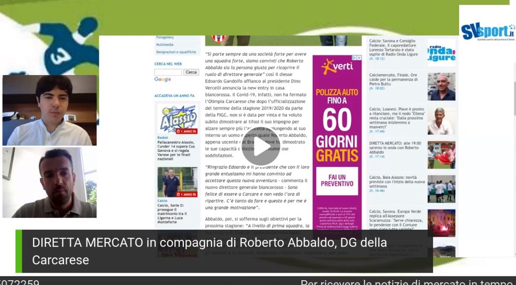Open the Multimedia sidebar menu item
516x285 pixels.
(x=165, y=44)
